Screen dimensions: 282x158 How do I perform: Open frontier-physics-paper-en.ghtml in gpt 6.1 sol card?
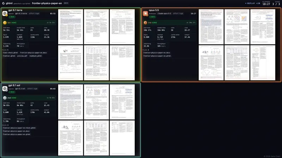tap(17, 134)
